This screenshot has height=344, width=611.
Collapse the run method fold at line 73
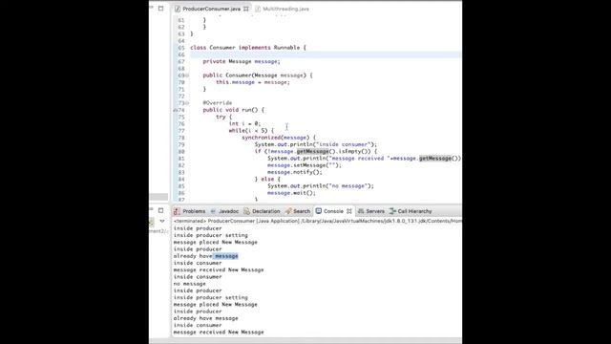(x=187, y=103)
